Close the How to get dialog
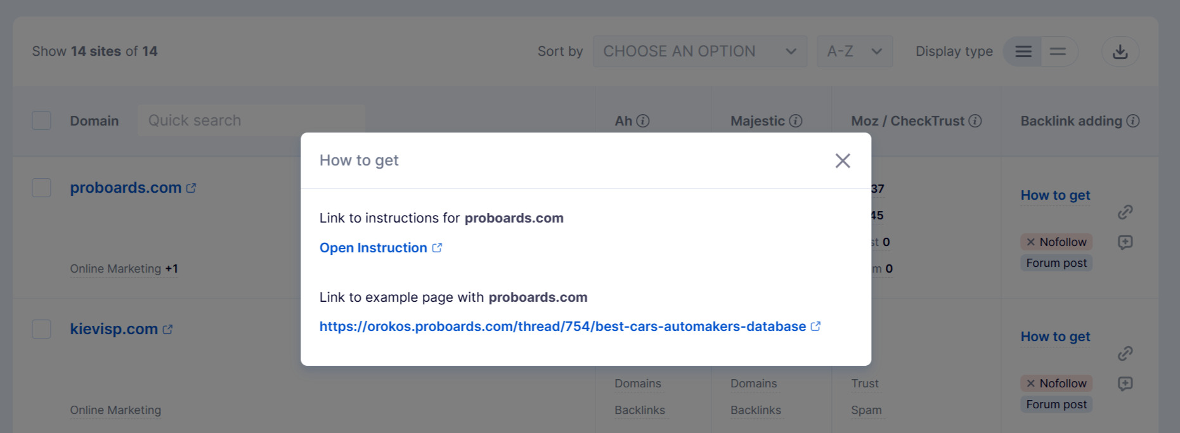The height and width of the screenshot is (433, 1180). coord(843,160)
